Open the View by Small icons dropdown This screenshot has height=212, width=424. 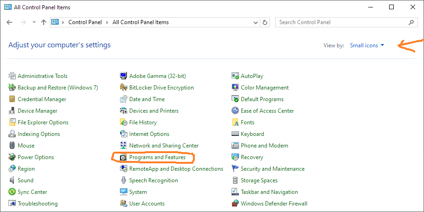tap(367, 45)
